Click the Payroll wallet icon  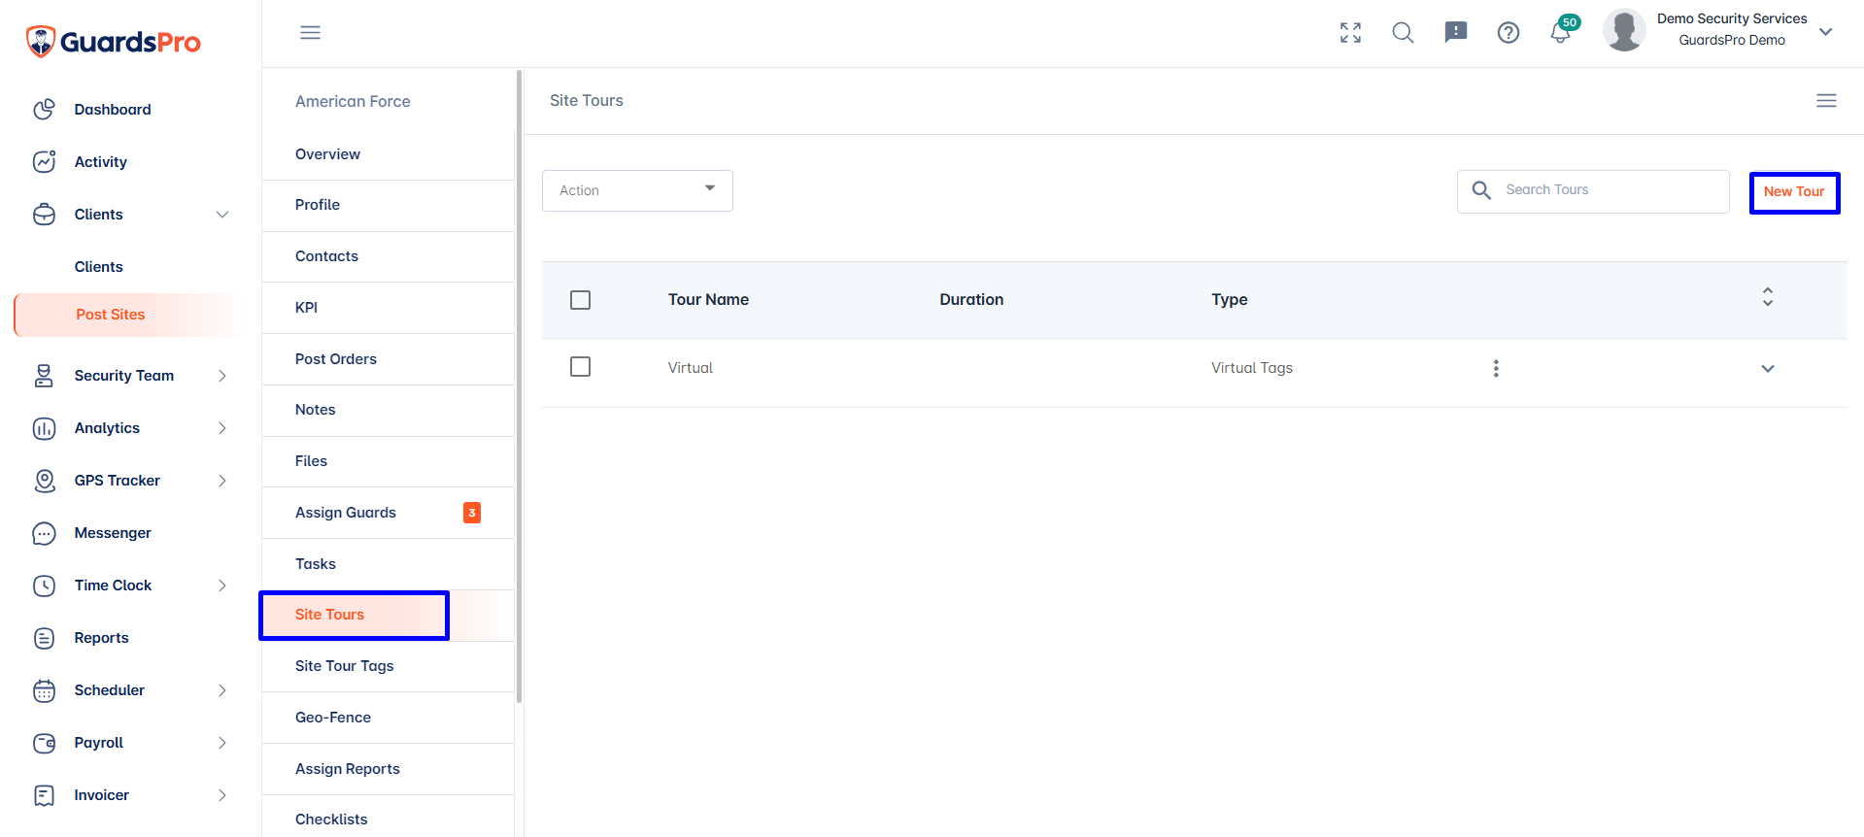click(45, 743)
